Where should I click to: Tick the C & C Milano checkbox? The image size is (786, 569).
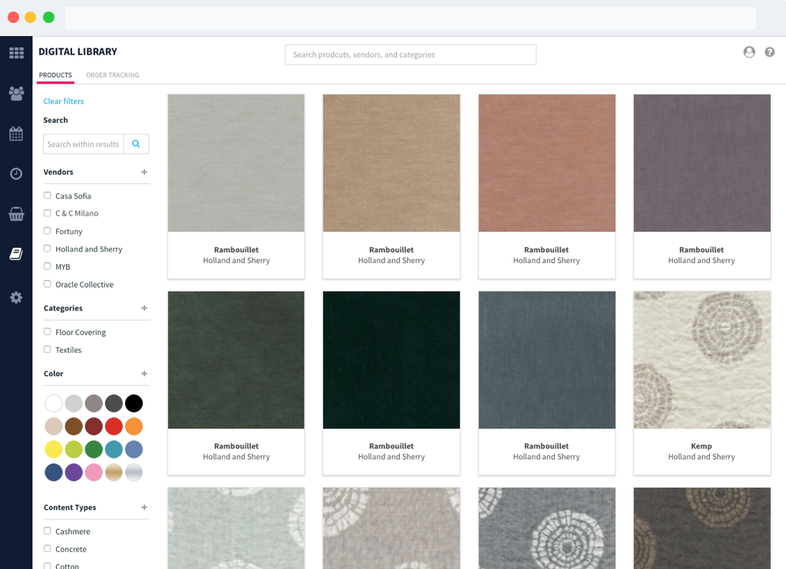pos(47,213)
